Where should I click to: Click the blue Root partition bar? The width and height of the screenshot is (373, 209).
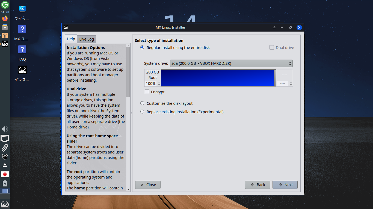pos(218,78)
